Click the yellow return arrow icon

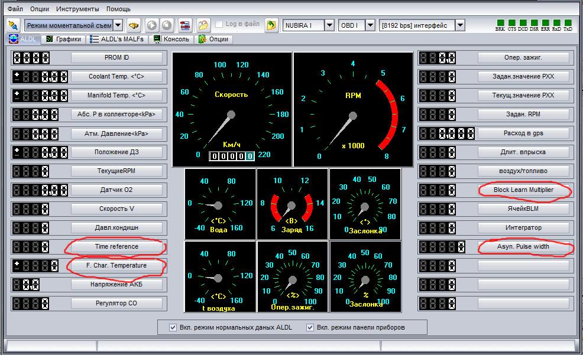coord(272,25)
